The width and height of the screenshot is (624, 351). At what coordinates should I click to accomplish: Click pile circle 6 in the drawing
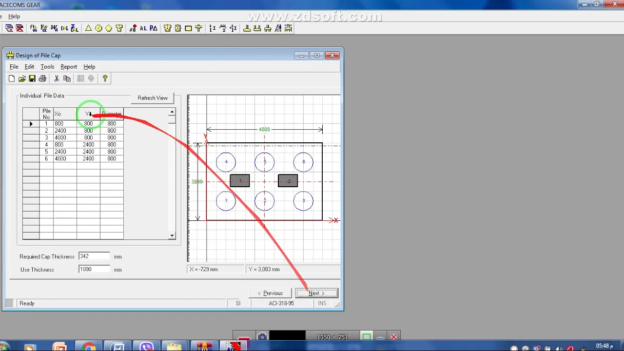[303, 162]
